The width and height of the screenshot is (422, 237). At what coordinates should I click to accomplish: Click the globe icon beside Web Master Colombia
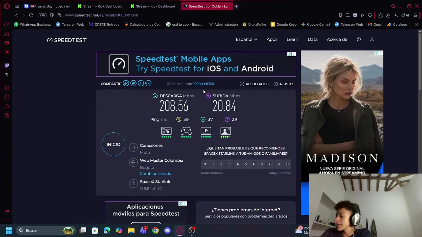[133, 162]
